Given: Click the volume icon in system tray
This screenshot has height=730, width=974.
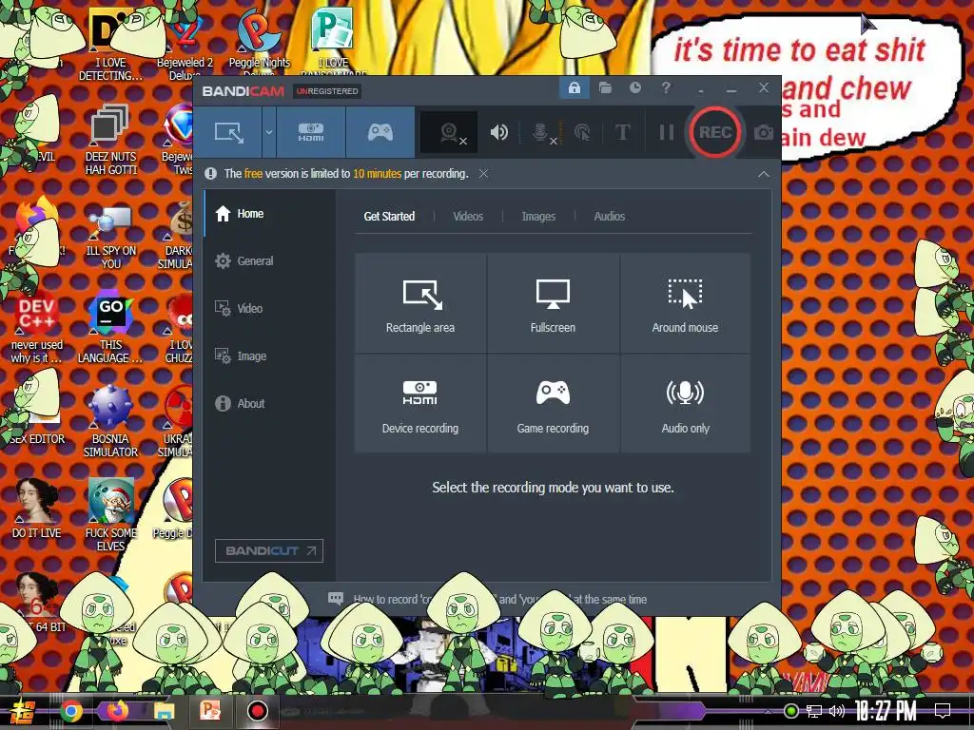Looking at the screenshot, I should (837, 711).
